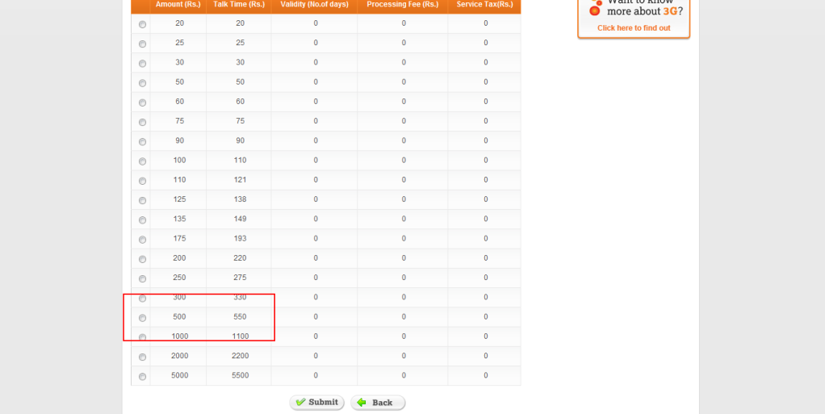Select the Rs. 20 recharge radio button
Viewport: 825px width, 414px height.
[143, 24]
